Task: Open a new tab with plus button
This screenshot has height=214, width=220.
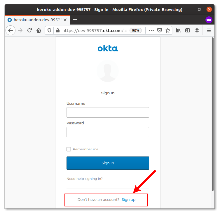Action: point(75,20)
